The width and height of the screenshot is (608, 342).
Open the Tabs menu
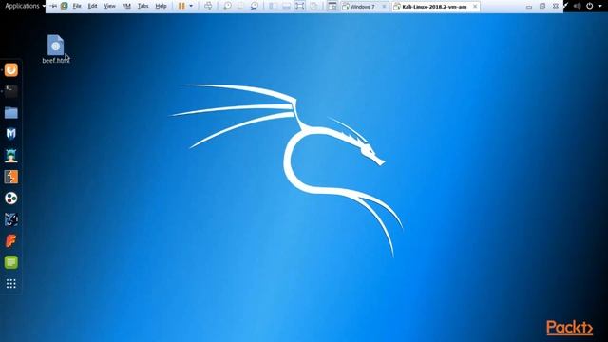[142, 6]
